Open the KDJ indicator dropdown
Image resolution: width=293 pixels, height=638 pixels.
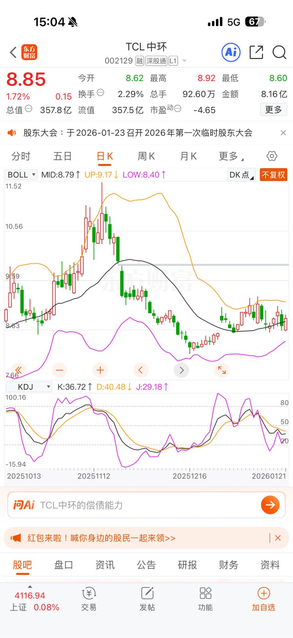pos(29,387)
